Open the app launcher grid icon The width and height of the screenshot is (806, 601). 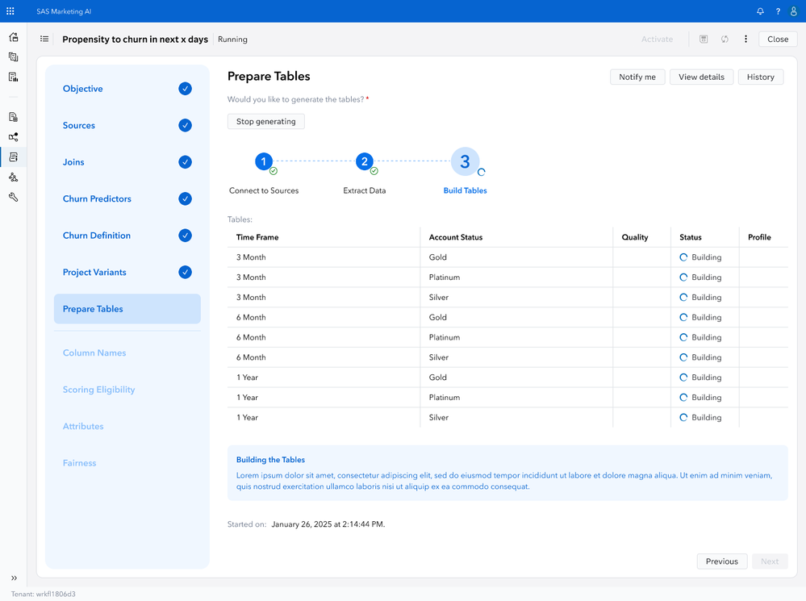10,11
